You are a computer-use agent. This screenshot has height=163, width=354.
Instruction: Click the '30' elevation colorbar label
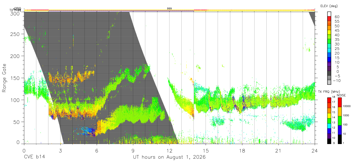click(337, 44)
